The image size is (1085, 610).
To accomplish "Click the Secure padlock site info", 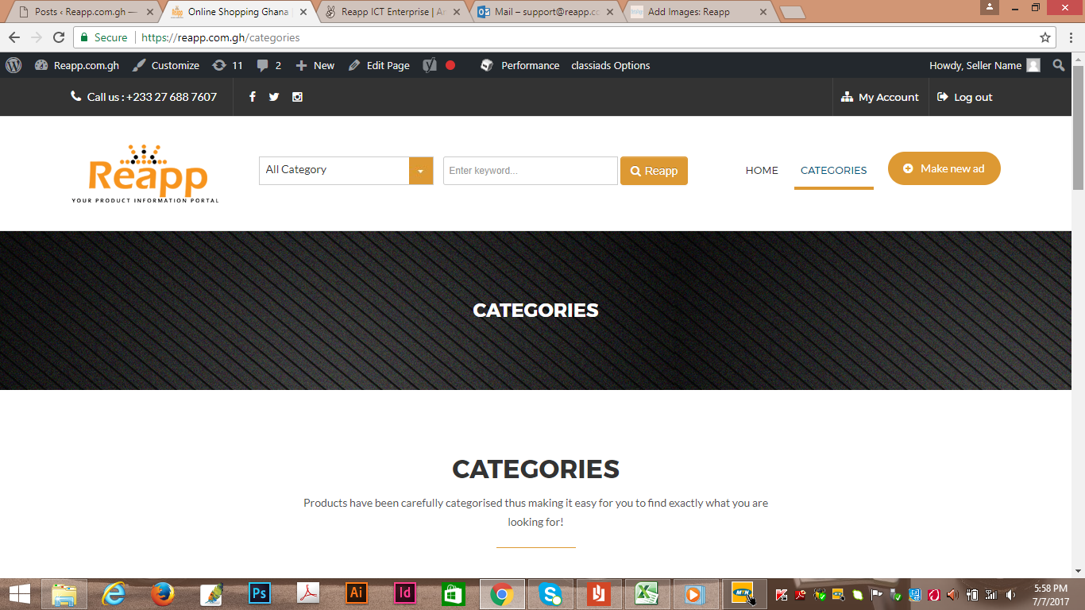I will (x=103, y=37).
